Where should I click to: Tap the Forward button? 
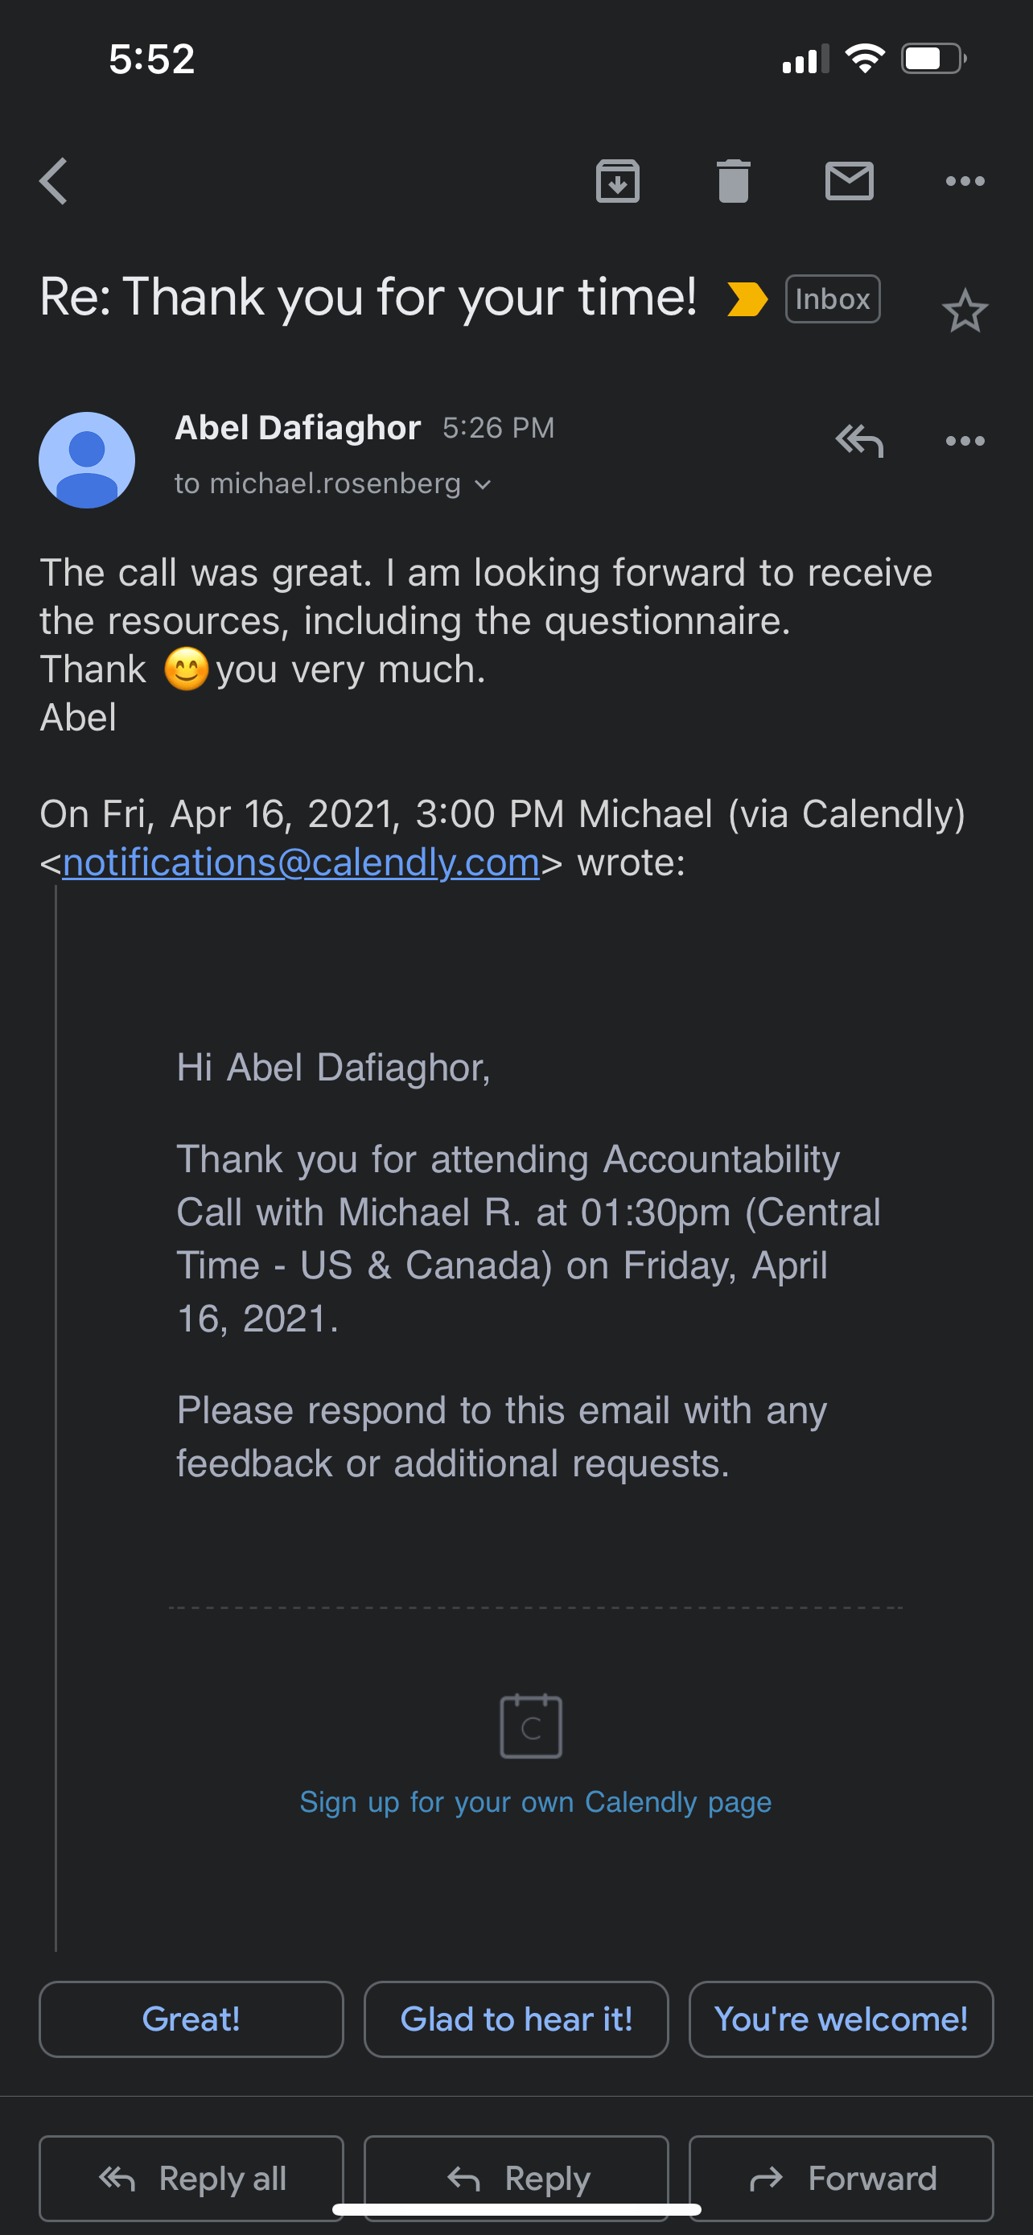point(841,2178)
